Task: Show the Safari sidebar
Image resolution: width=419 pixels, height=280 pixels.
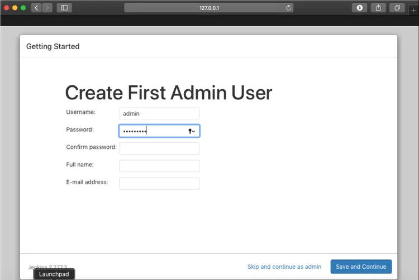Action: click(x=64, y=8)
